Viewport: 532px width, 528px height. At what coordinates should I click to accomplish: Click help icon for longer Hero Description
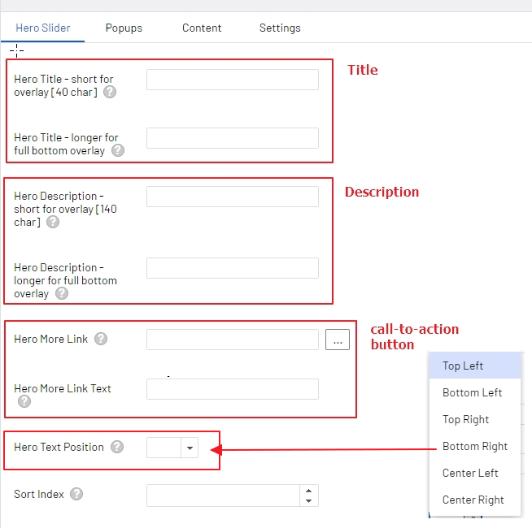[61, 293]
